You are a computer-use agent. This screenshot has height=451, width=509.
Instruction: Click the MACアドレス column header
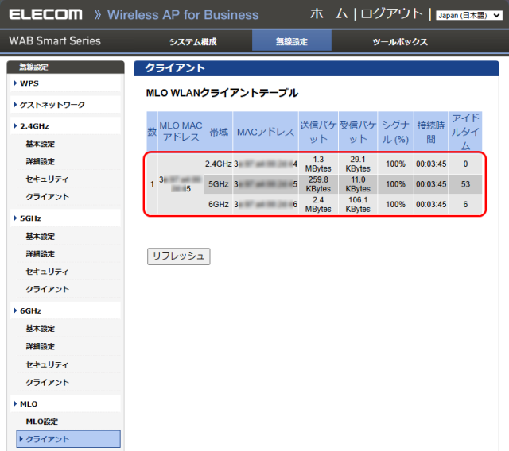point(266,131)
